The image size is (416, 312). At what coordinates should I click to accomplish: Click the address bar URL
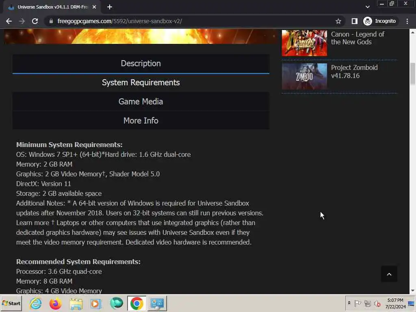pyautogui.click(x=120, y=21)
